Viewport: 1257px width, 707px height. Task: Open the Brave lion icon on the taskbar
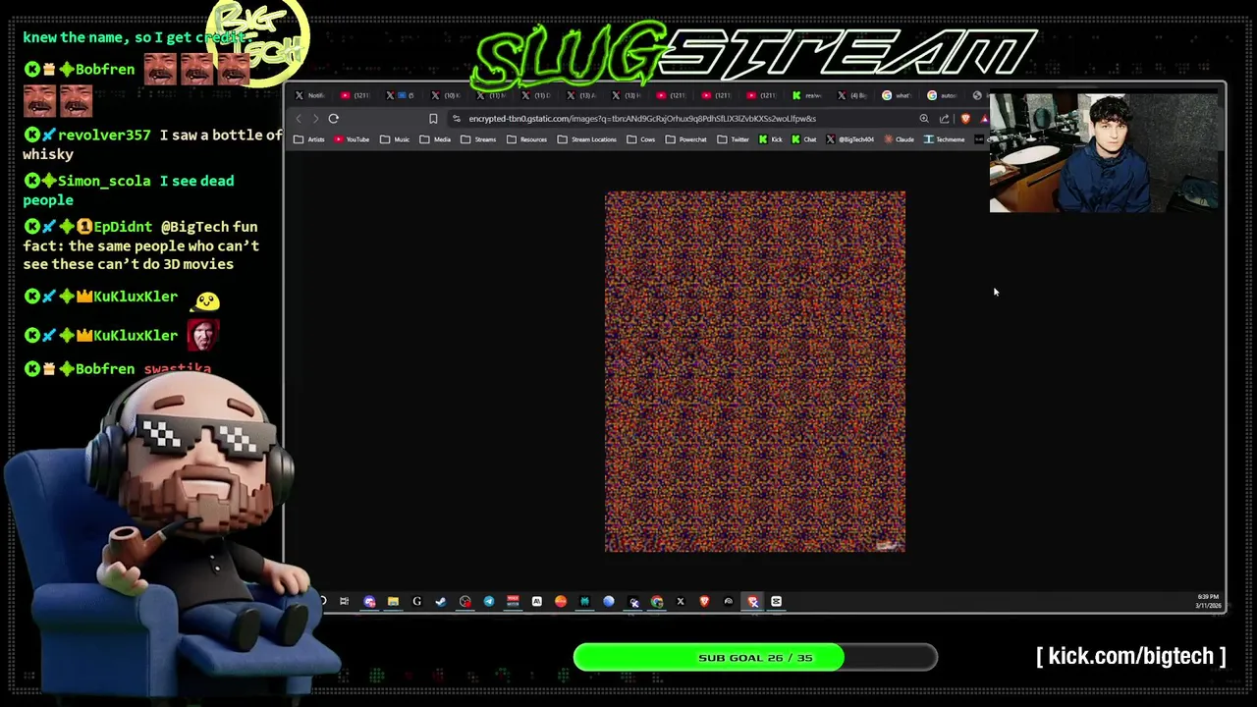[x=704, y=601]
